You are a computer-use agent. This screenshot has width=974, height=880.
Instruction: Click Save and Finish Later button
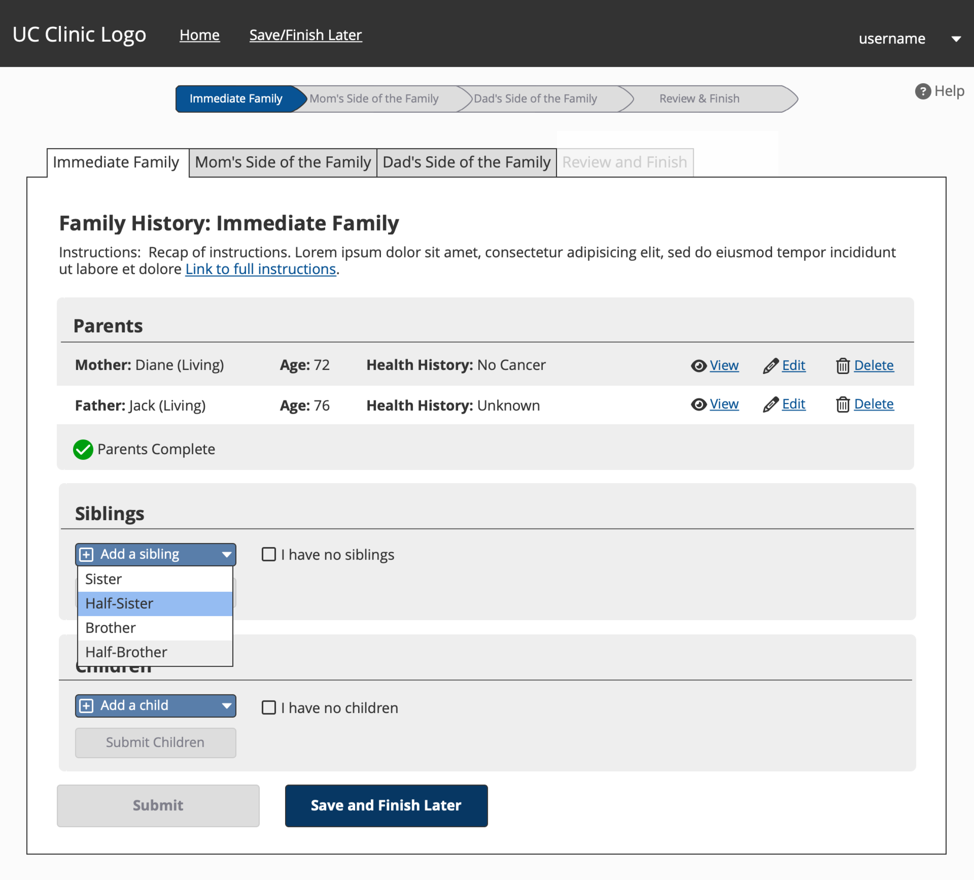tap(386, 805)
